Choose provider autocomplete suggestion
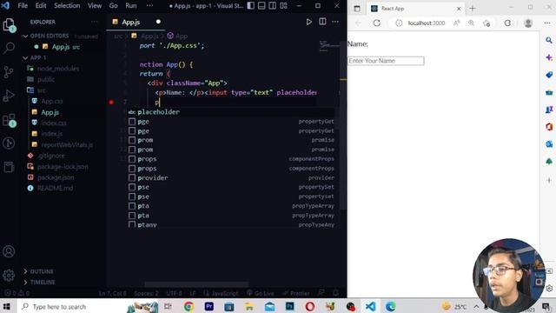Image resolution: width=556 pixels, height=313 pixels. (x=230, y=177)
